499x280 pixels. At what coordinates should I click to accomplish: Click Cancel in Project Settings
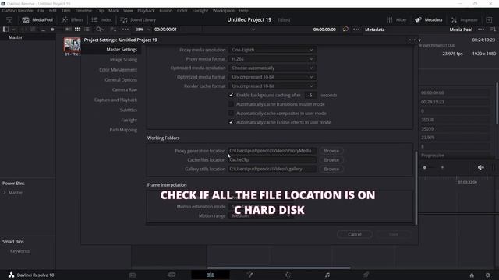pos(355,234)
